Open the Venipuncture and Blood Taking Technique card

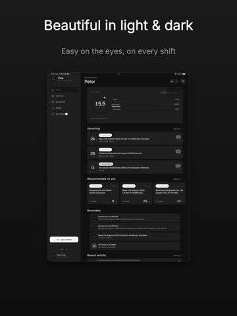tap(103, 194)
